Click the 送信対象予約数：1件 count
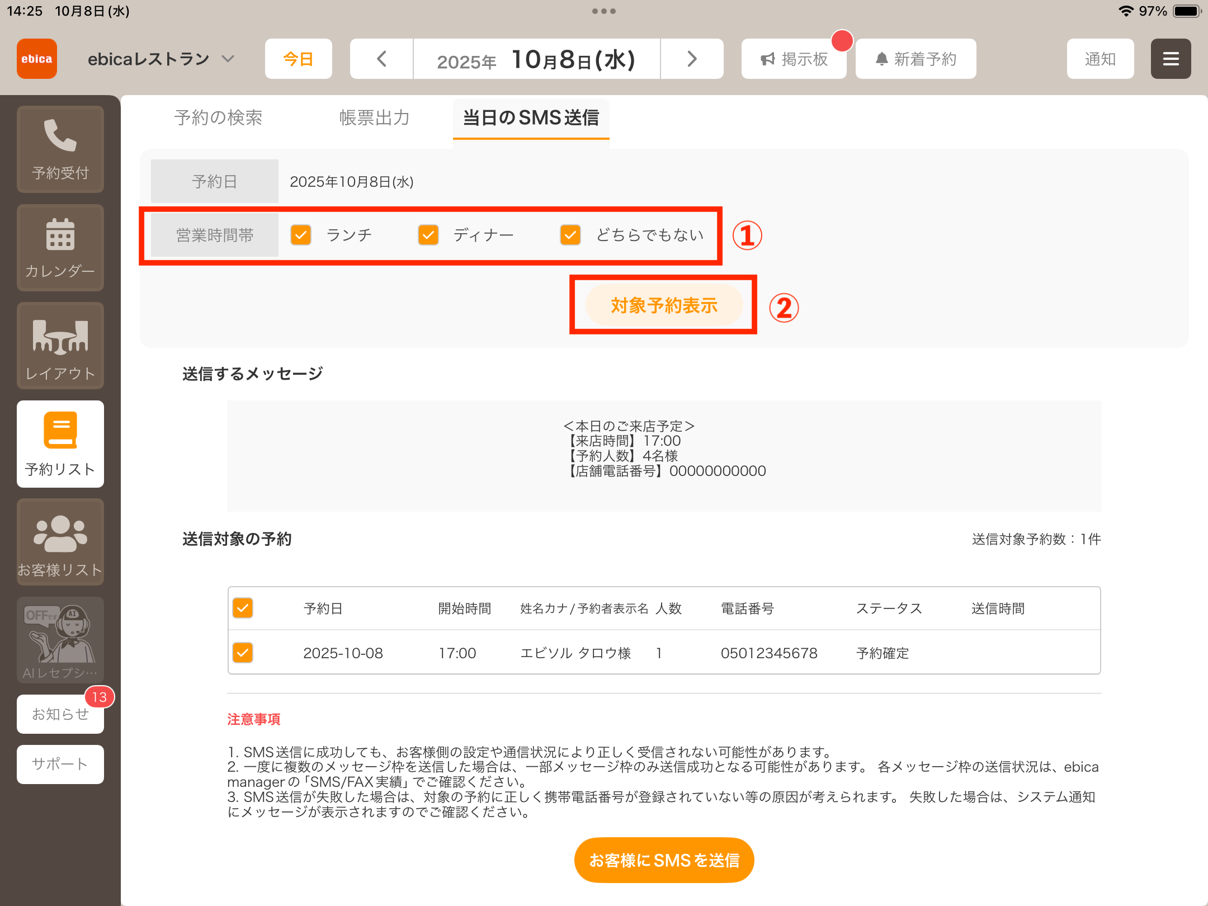The image size is (1208, 906). pyautogui.click(x=1036, y=539)
